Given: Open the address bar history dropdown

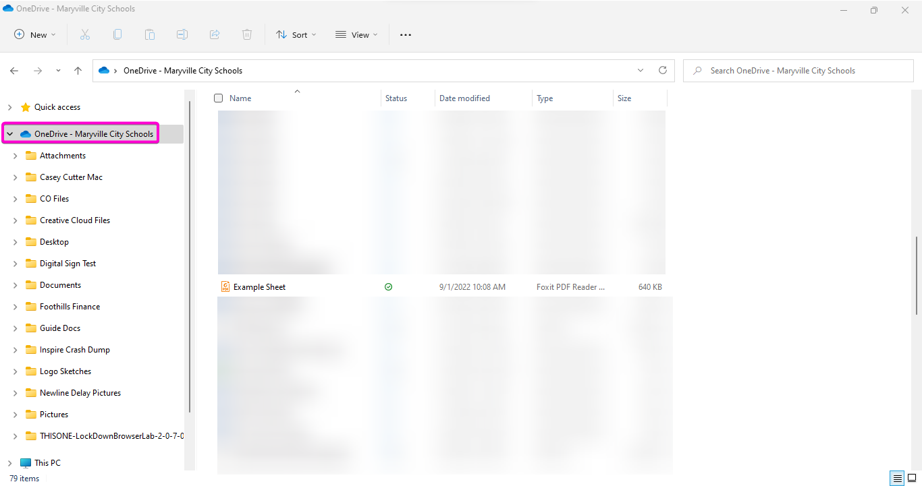Looking at the screenshot, I should [x=641, y=70].
